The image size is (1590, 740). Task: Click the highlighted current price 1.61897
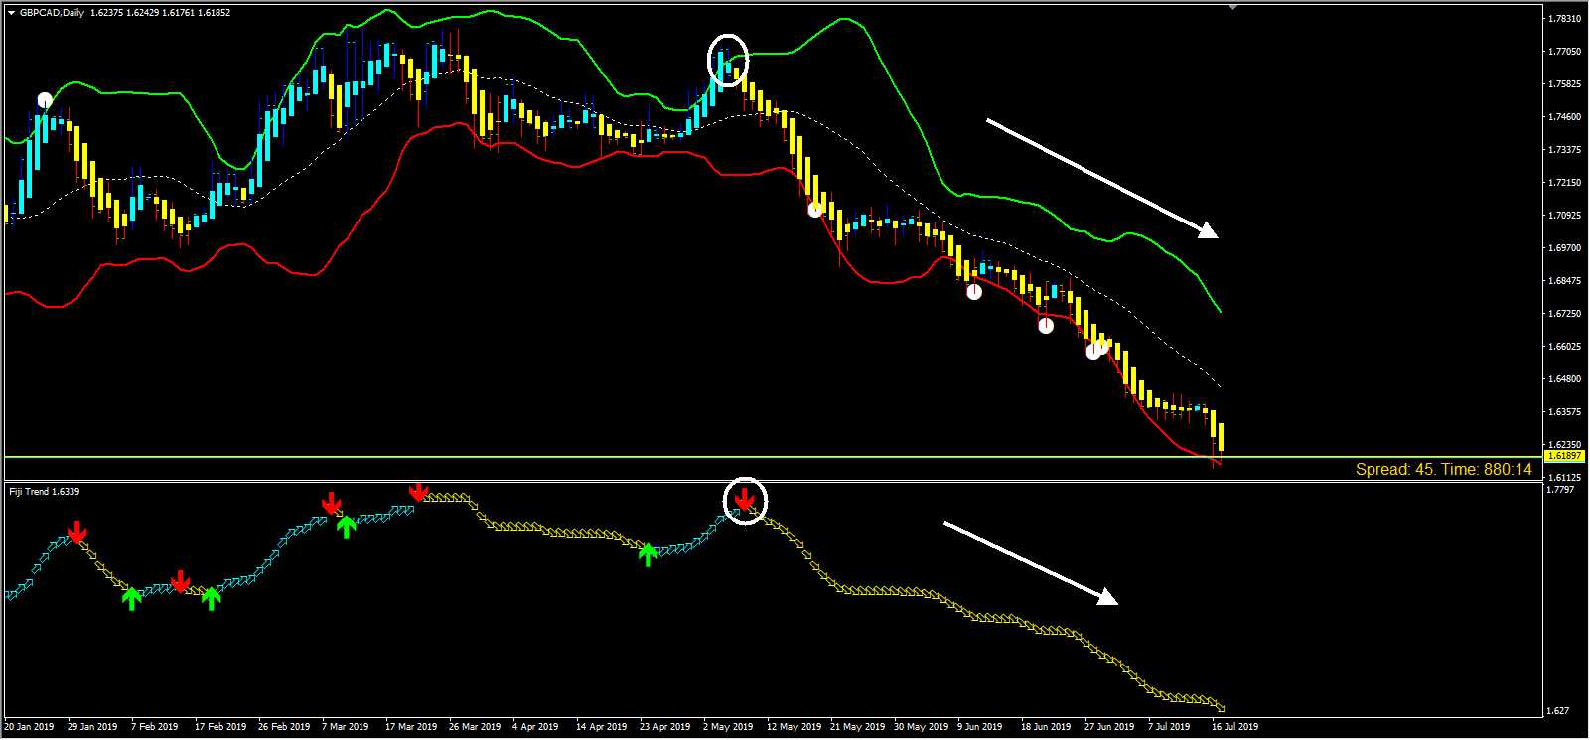point(1564,455)
